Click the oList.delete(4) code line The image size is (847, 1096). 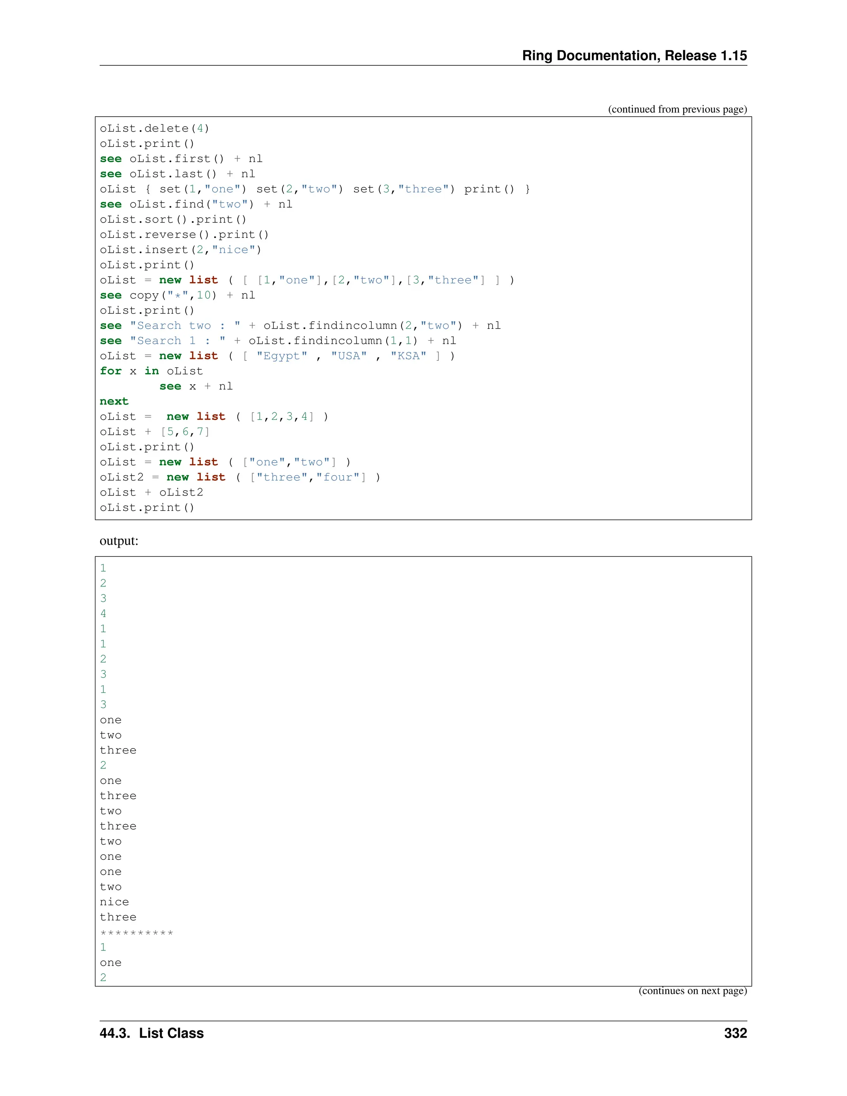[154, 129]
